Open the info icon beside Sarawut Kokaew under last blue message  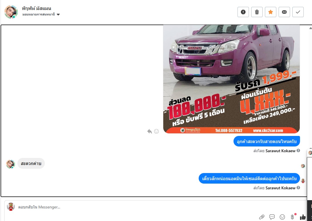coord(298,188)
